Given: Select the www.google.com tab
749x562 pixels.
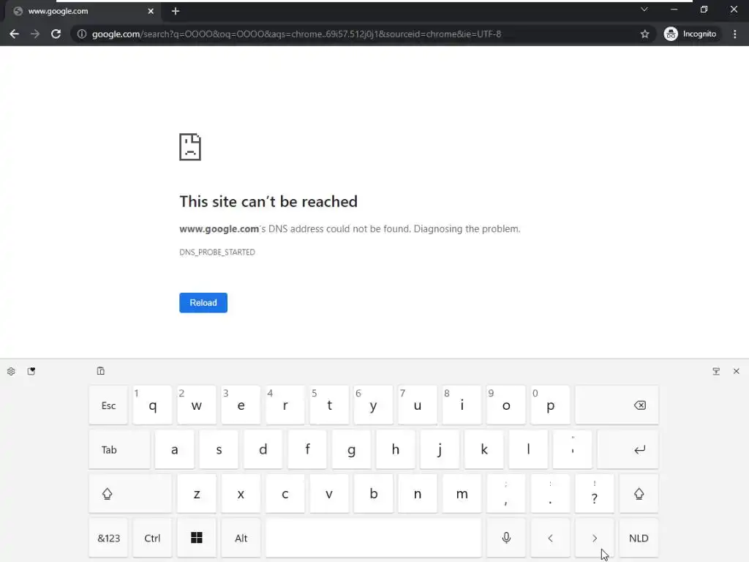Looking at the screenshot, I should pos(83,11).
